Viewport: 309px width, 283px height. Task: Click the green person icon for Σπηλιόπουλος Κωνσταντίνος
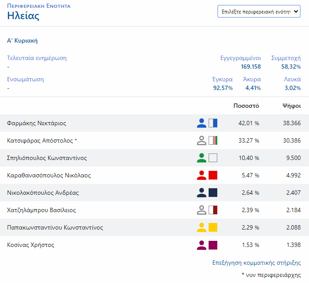coord(201,158)
